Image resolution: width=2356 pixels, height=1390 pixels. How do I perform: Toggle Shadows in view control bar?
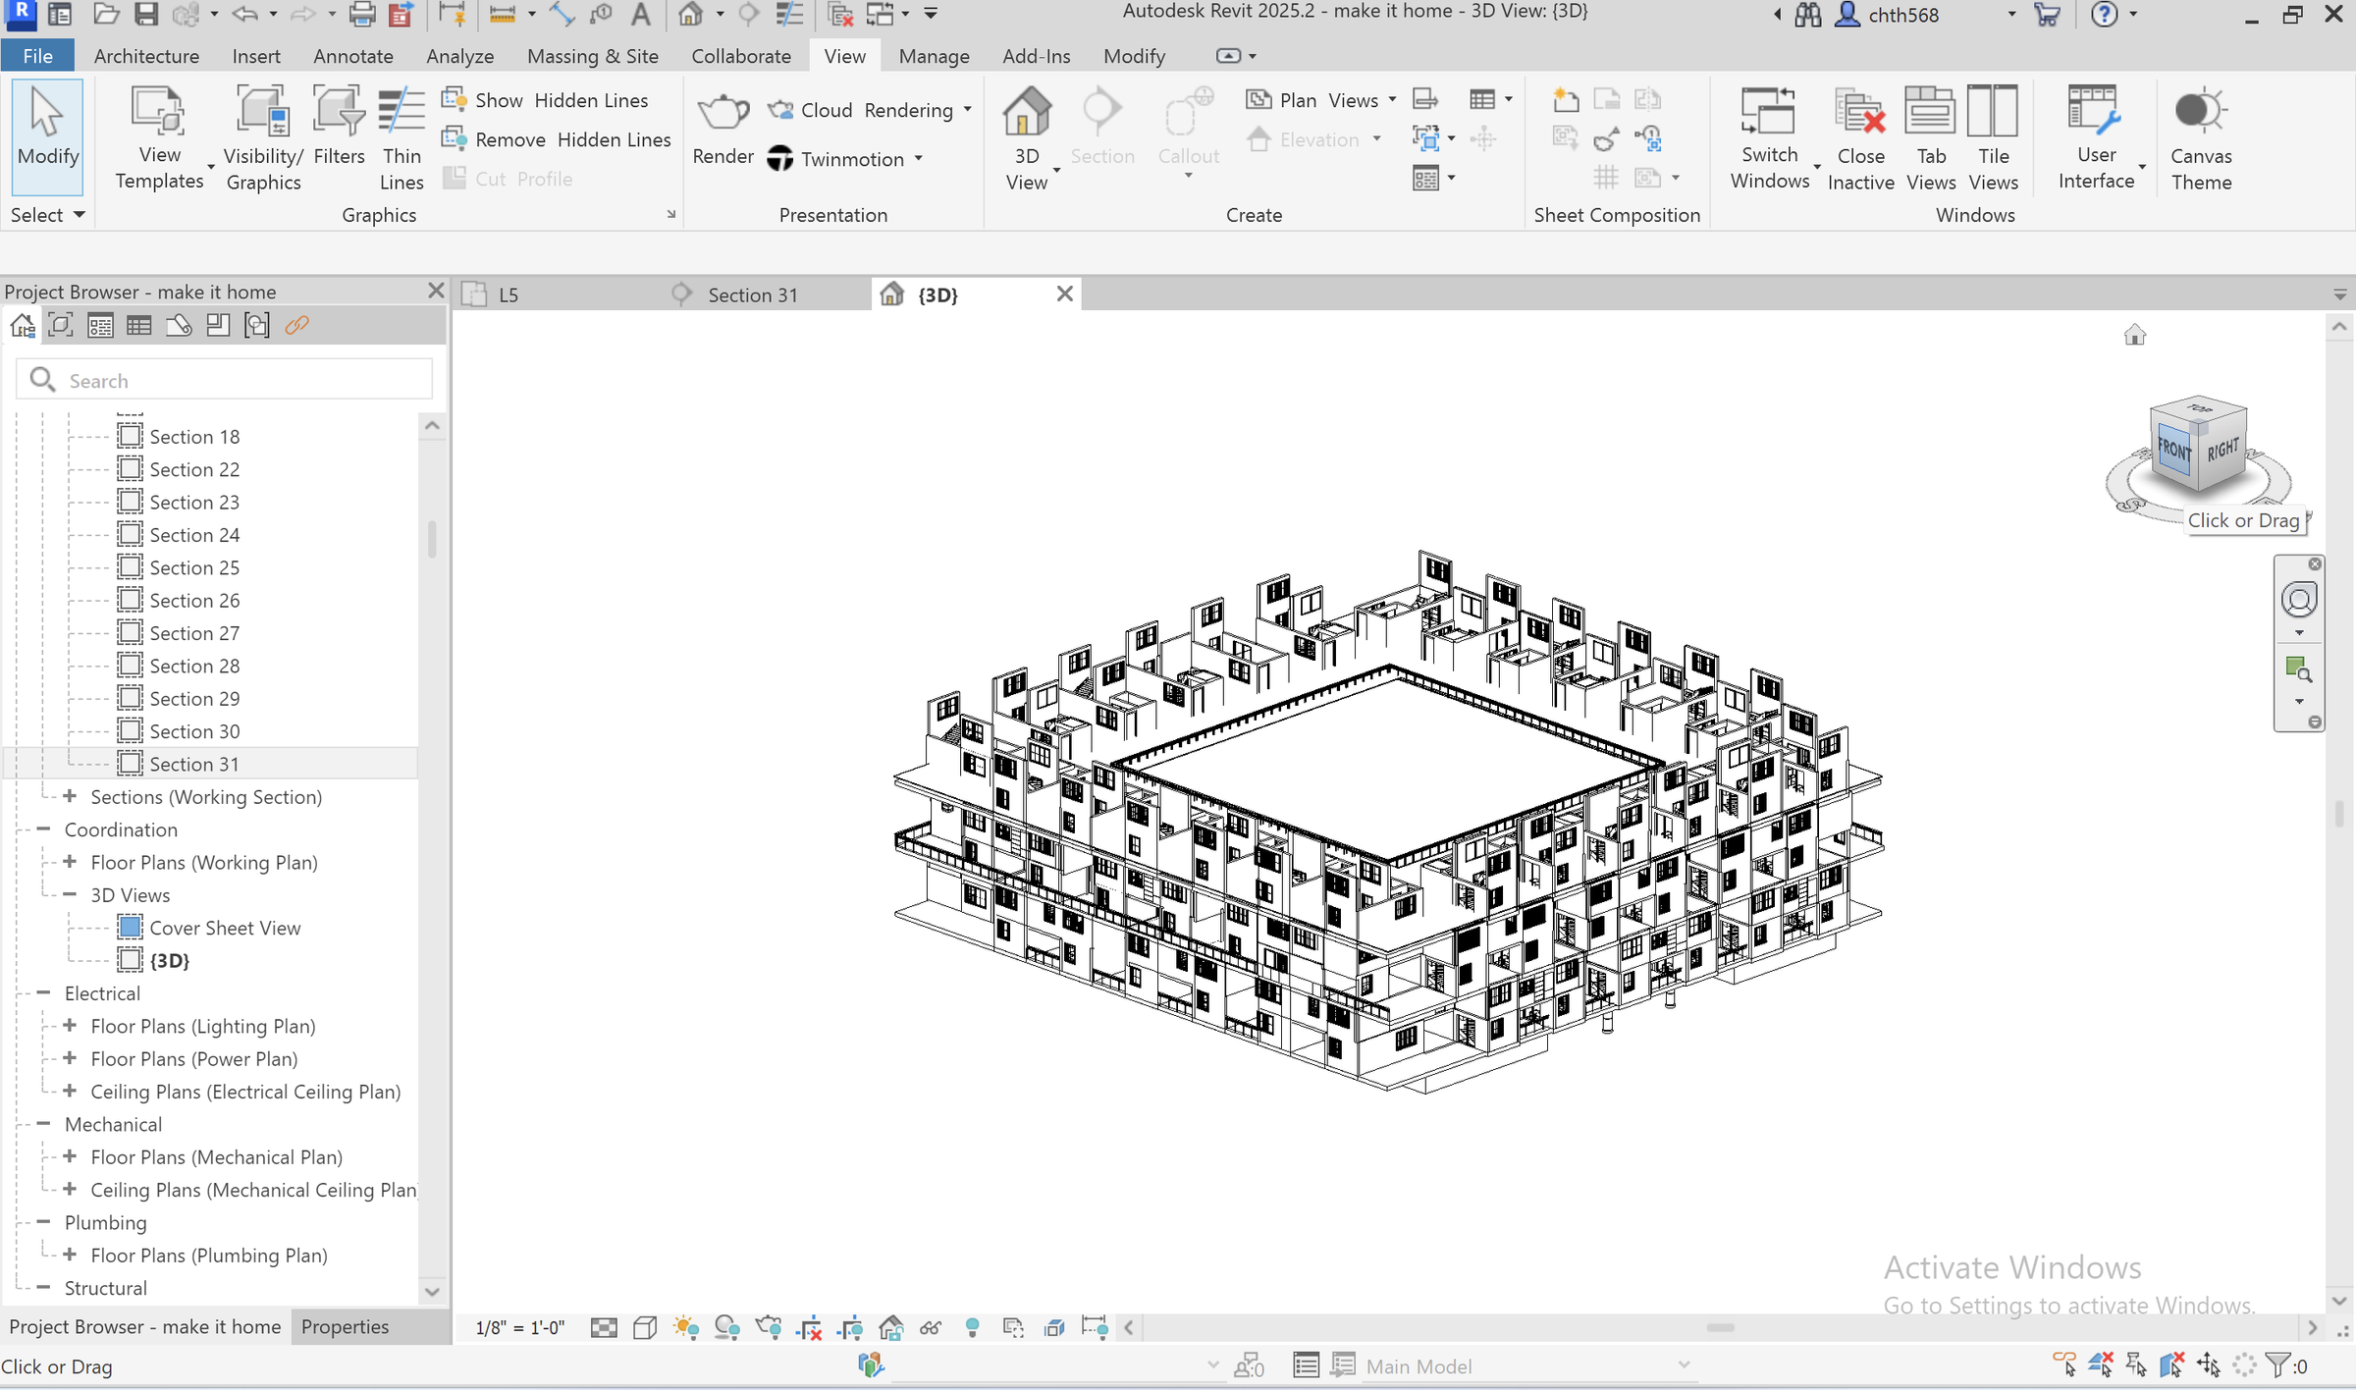click(x=726, y=1328)
